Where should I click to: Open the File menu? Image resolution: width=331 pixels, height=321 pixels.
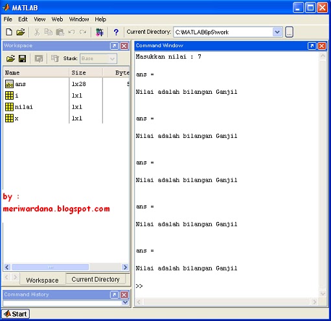(8, 19)
